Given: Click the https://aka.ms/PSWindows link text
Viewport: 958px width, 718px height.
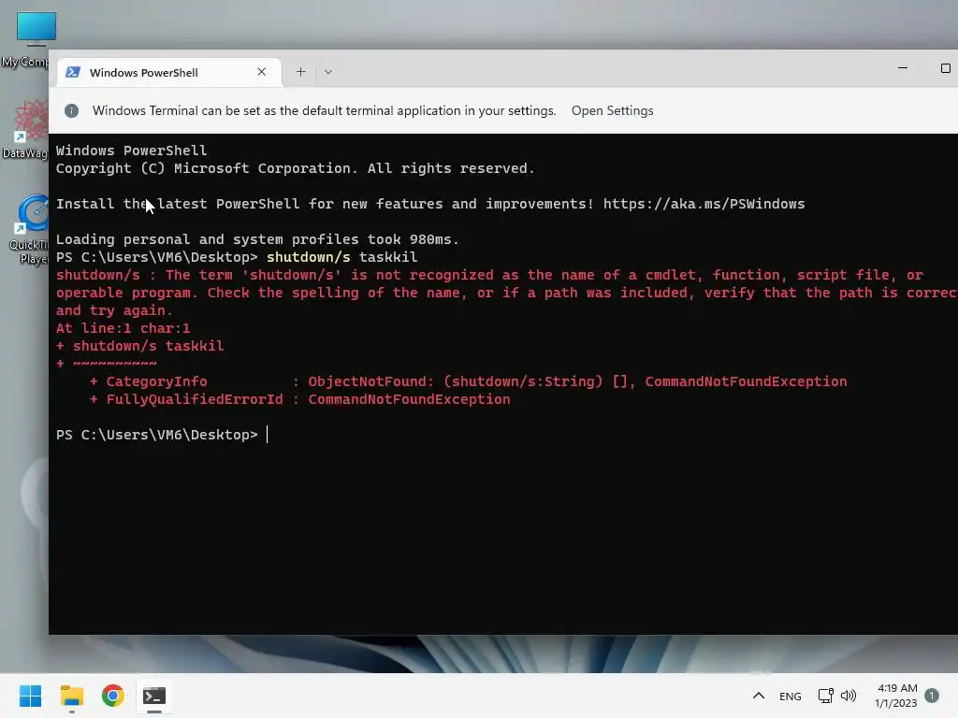Looking at the screenshot, I should point(704,204).
